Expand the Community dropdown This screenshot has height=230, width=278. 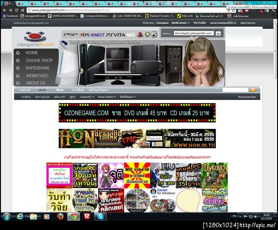[x=87, y=97]
